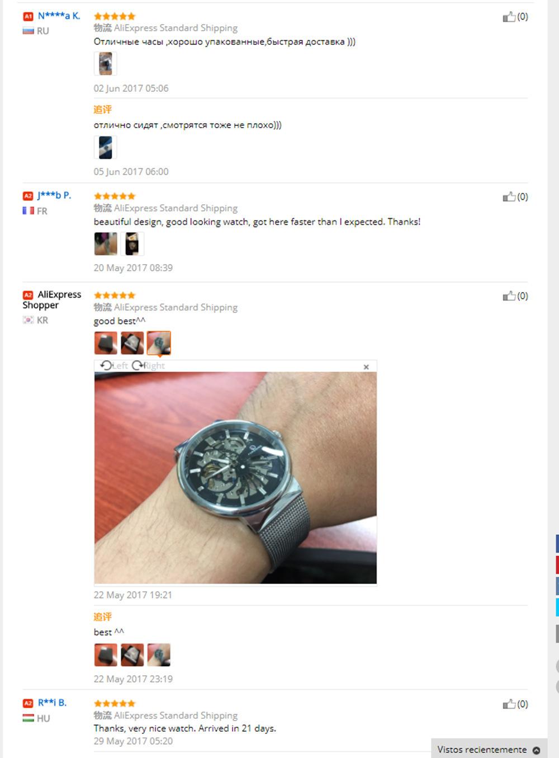Click thumbs-up icon on R**i B.'s review
The width and height of the screenshot is (559, 758).
click(x=509, y=704)
